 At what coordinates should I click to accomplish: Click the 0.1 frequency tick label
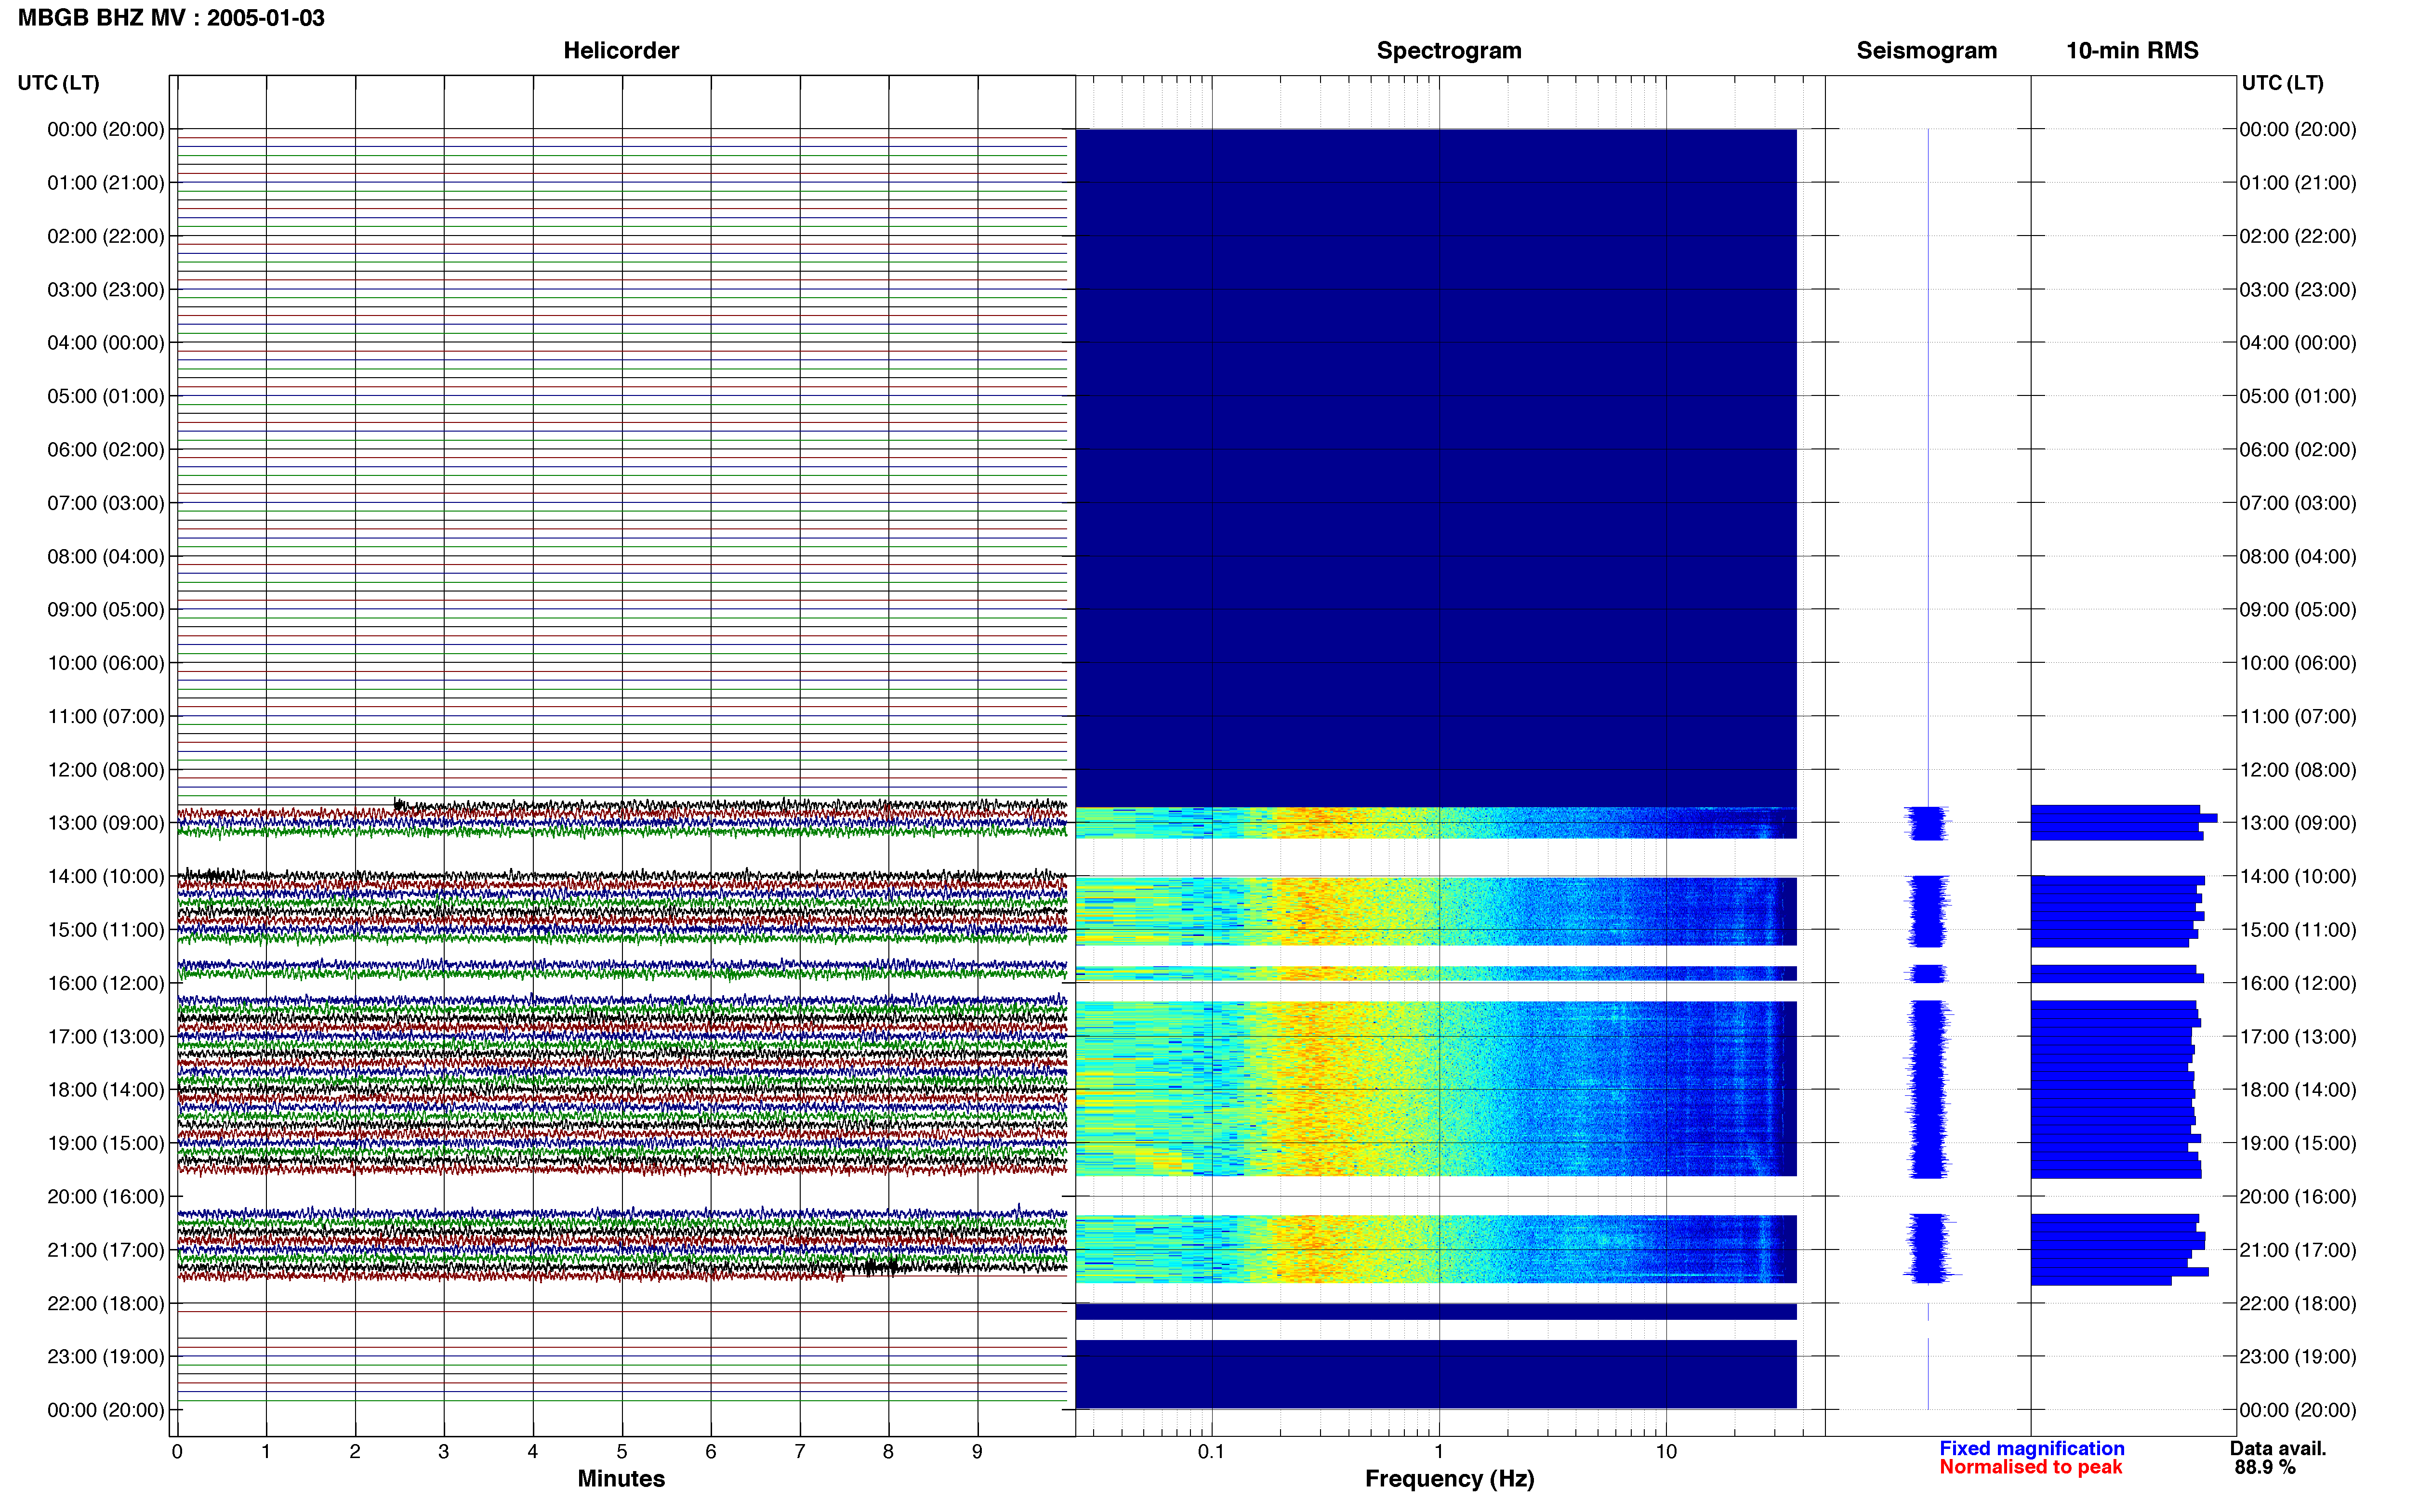1211,1452
